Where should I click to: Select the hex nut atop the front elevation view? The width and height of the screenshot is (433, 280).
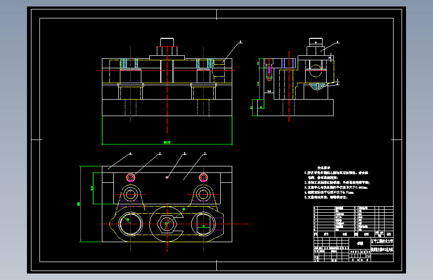(167, 51)
